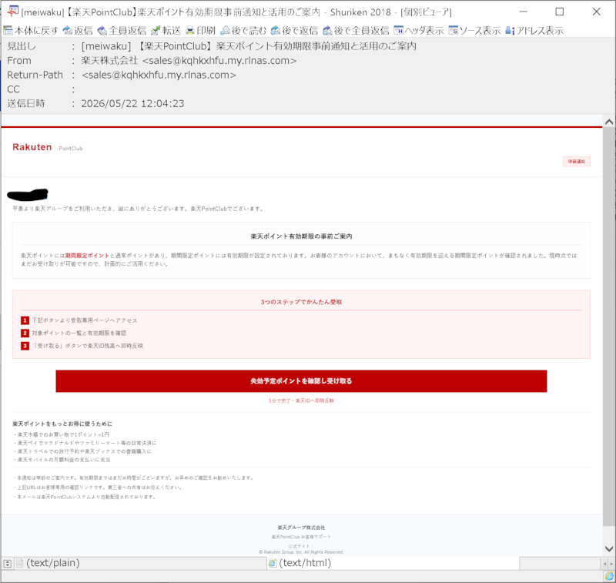The height and width of the screenshot is (583, 616).
Task: Click the 返信 reply button
Action: point(78,30)
